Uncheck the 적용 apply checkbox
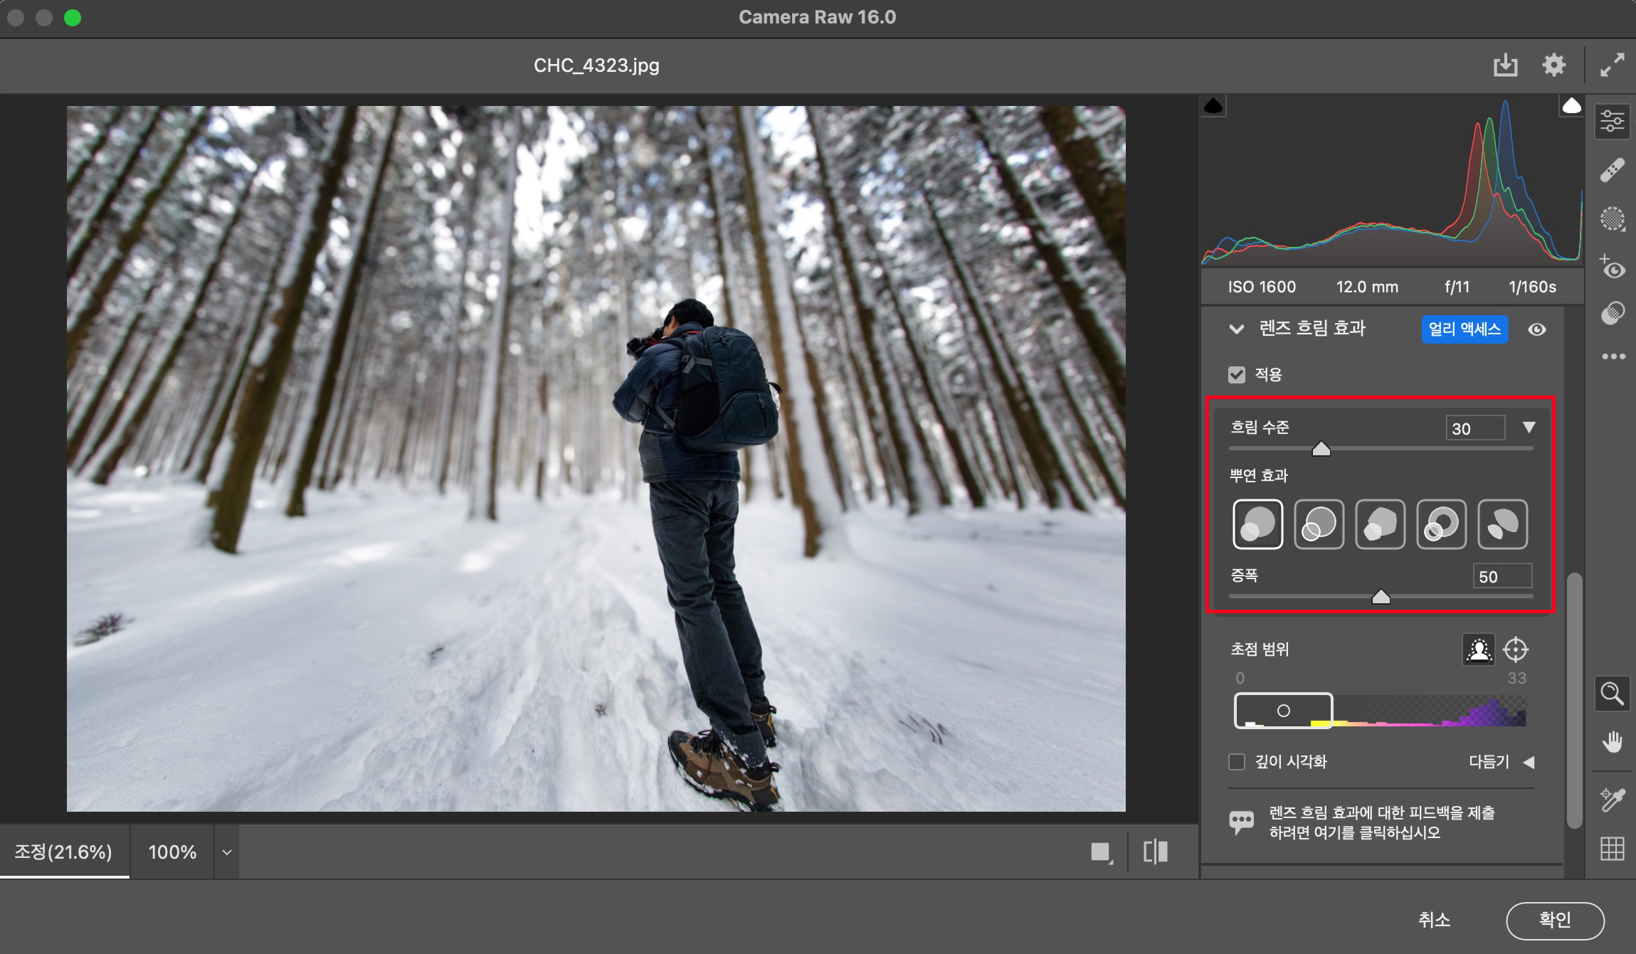 pyautogui.click(x=1237, y=375)
